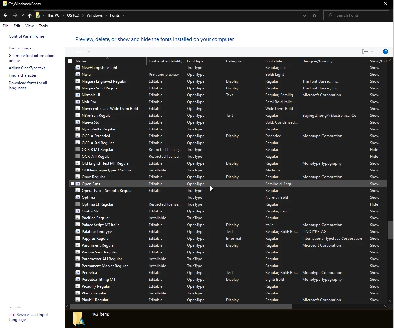This screenshot has width=394, height=328.
Task: Click the Niagara Engraved Regular icon
Action: click(x=78, y=81)
